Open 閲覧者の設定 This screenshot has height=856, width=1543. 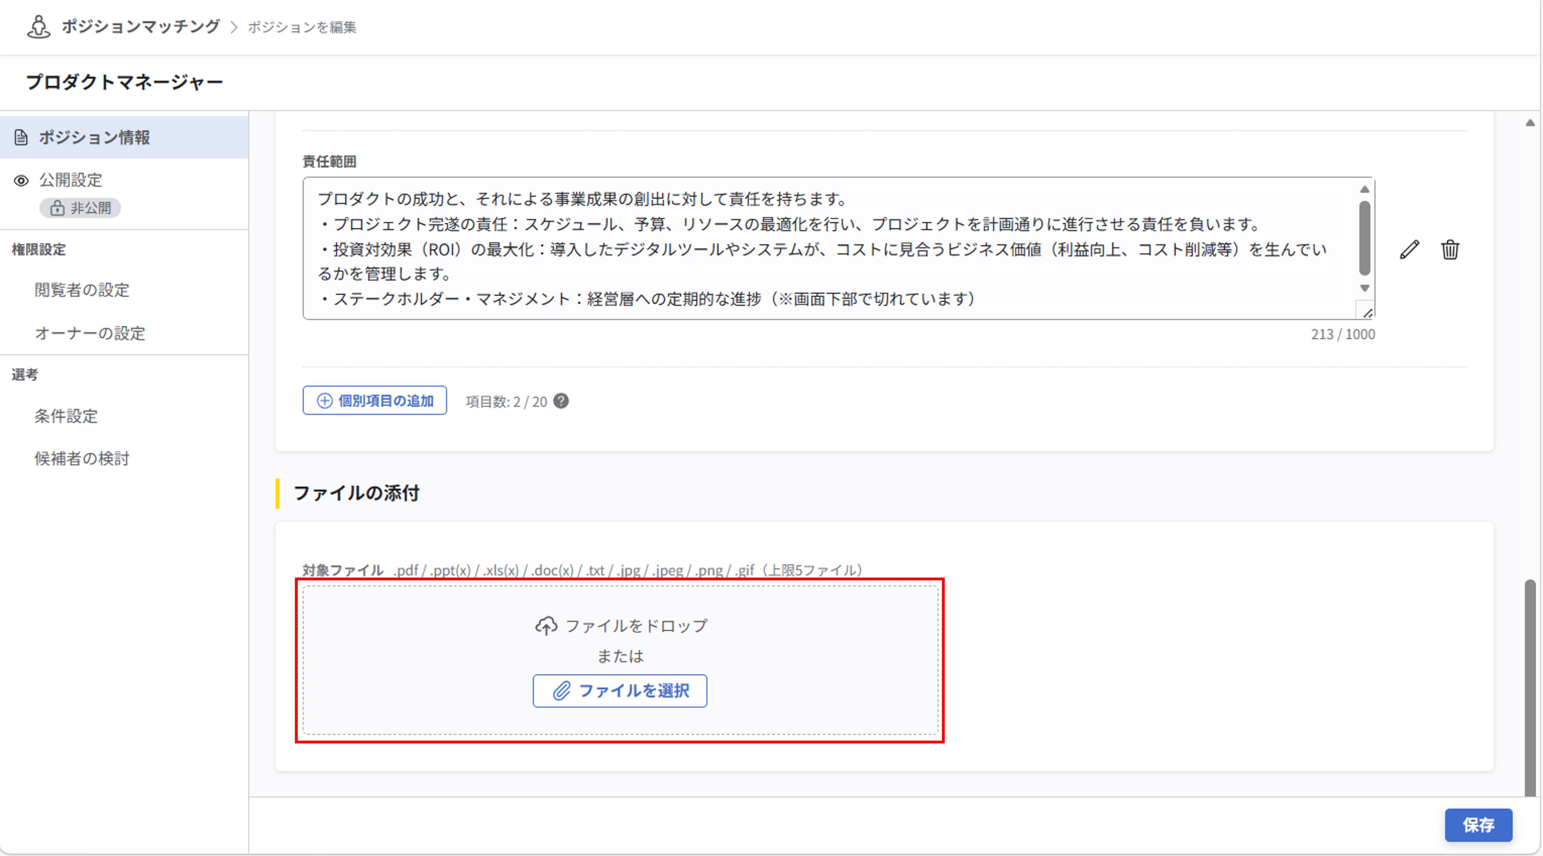pos(82,290)
